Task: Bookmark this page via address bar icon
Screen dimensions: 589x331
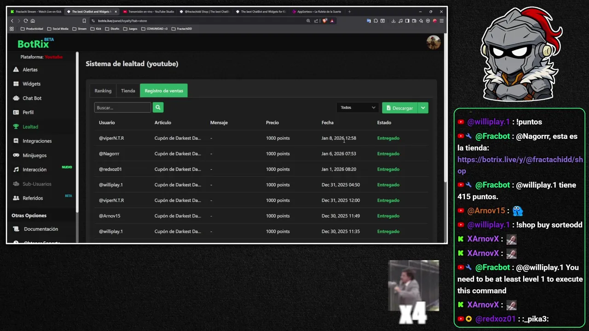Action: pyautogui.click(x=84, y=21)
